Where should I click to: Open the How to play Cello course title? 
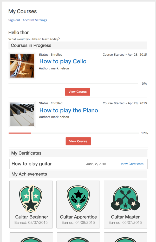click(63, 61)
